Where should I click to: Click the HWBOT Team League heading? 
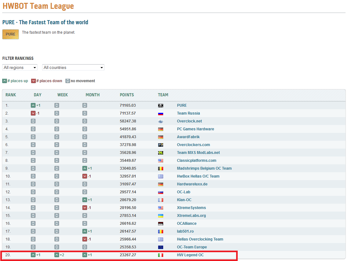pyautogui.click(x=38, y=6)
